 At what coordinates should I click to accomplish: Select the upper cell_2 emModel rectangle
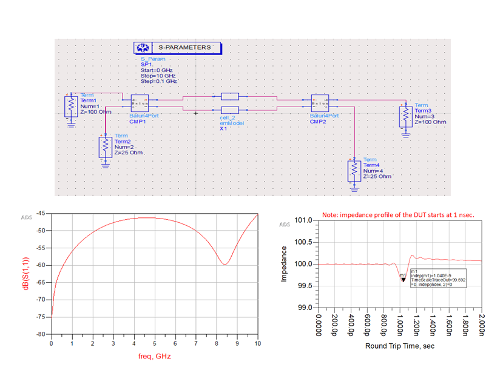coord(230,96)
